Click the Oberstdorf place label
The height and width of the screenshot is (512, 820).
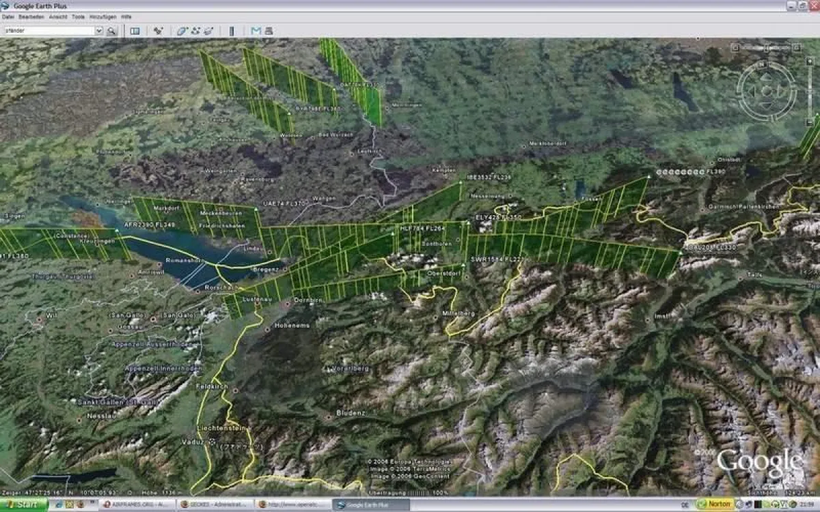point(446,274)
